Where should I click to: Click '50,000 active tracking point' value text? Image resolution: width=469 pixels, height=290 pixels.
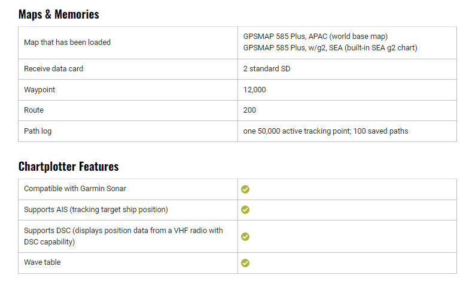click(x=304, y=131)
